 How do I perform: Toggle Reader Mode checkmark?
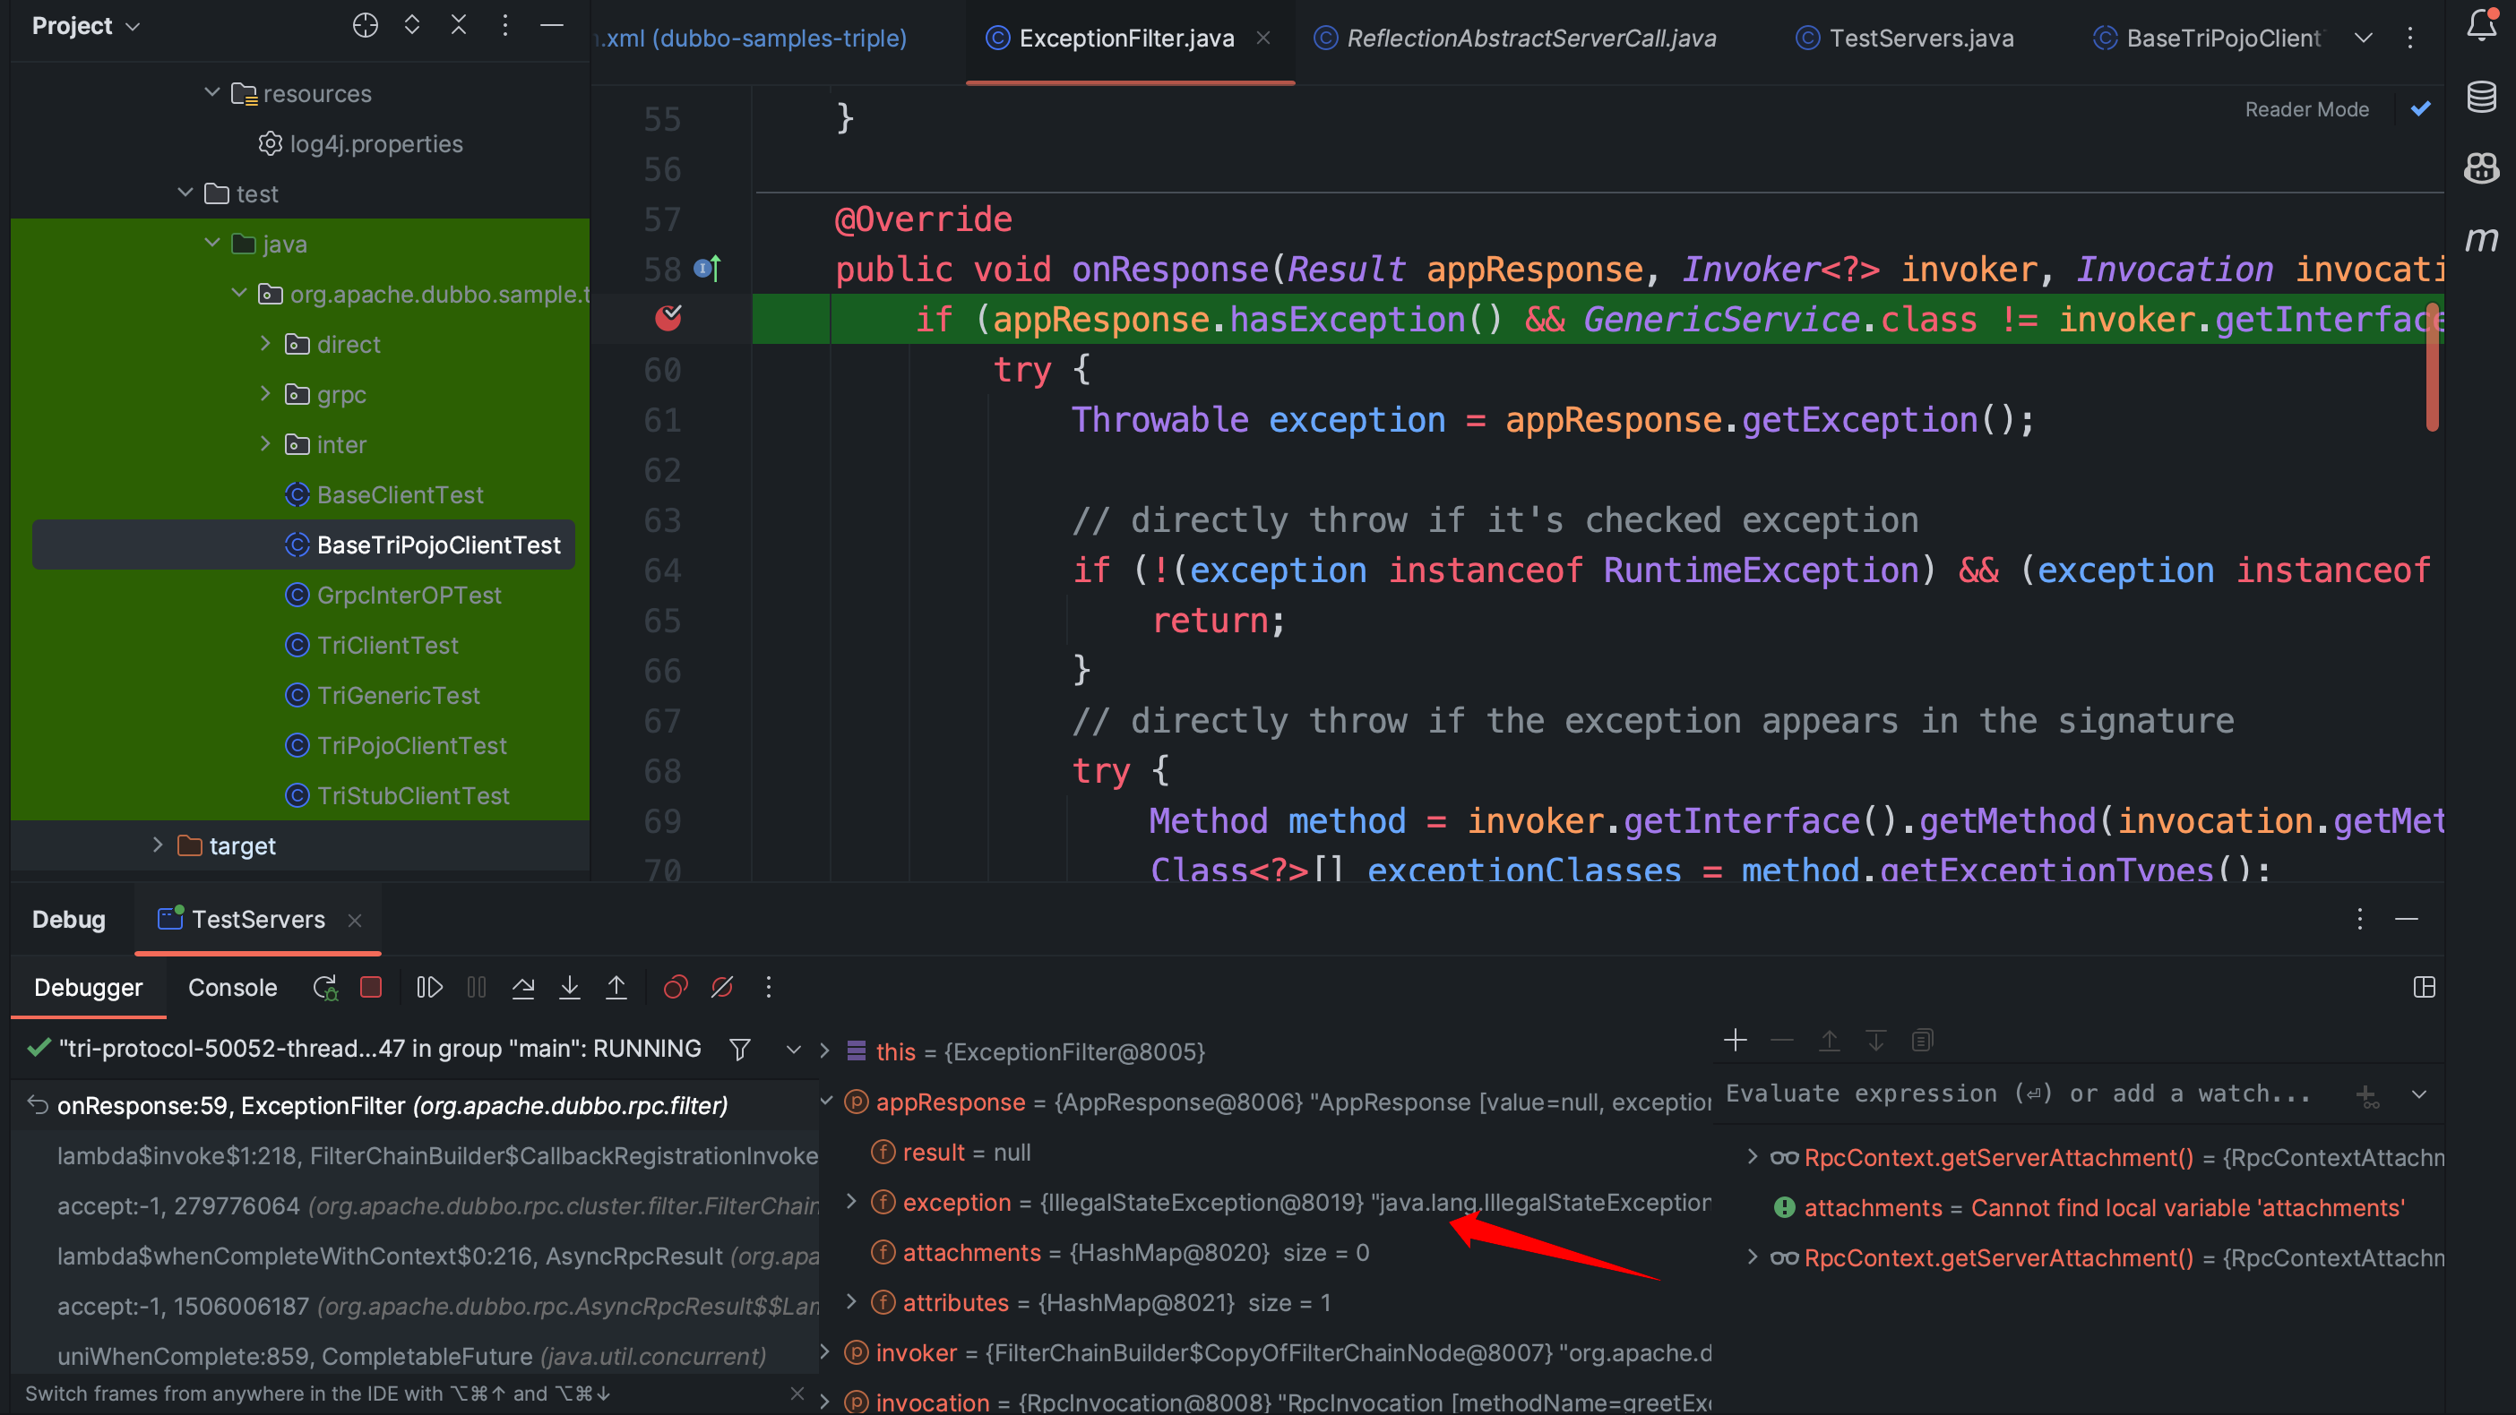(2420, 108)
